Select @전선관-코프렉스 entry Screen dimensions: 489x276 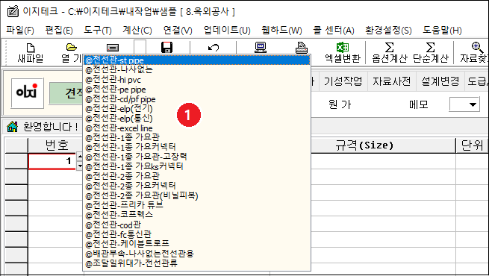point(196,215)
